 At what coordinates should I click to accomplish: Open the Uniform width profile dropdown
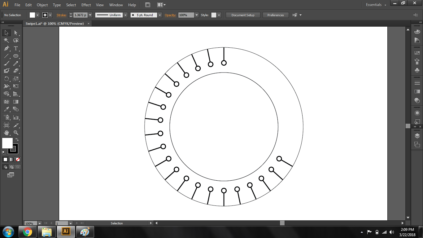pyautogui.click(x=125, y=15)
